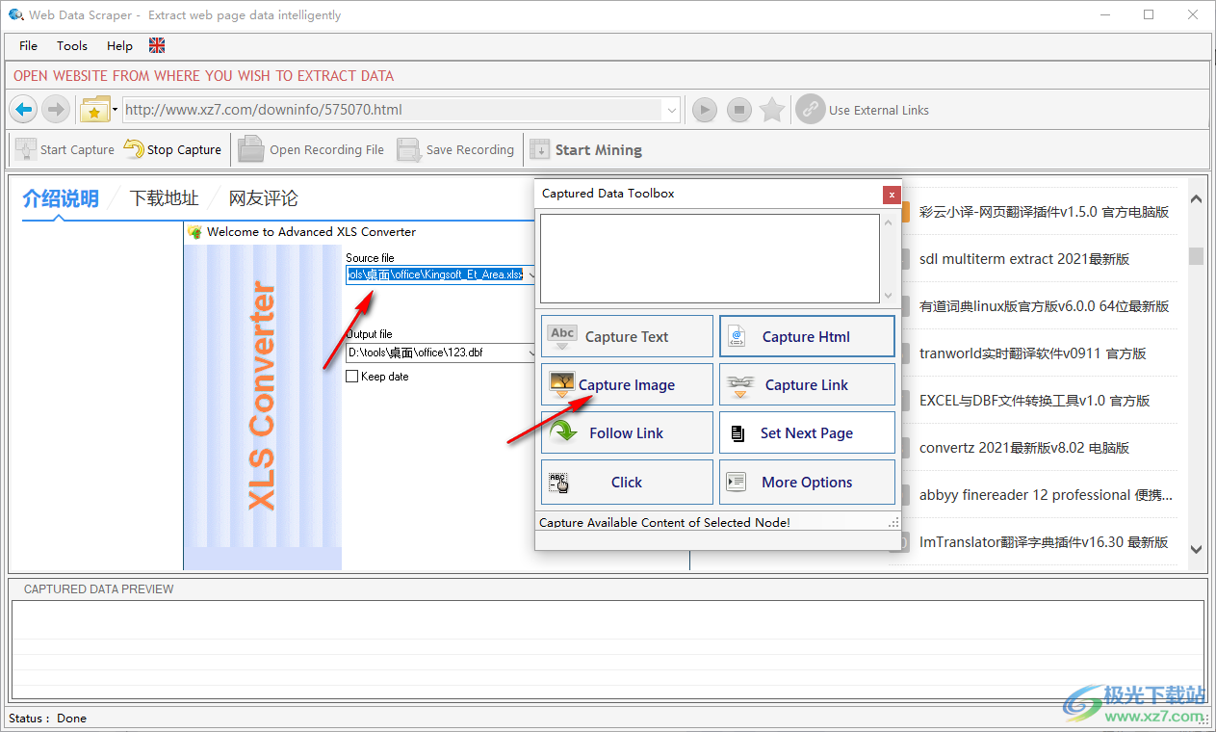Click Start Mining
This screenshot has height=732, width=1216.
pyautogui.click(x=585, y=149)
